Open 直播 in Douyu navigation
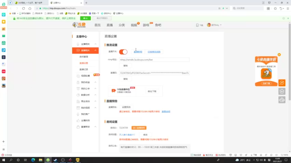Screen dimensions: 291x163 coord(110,25)
